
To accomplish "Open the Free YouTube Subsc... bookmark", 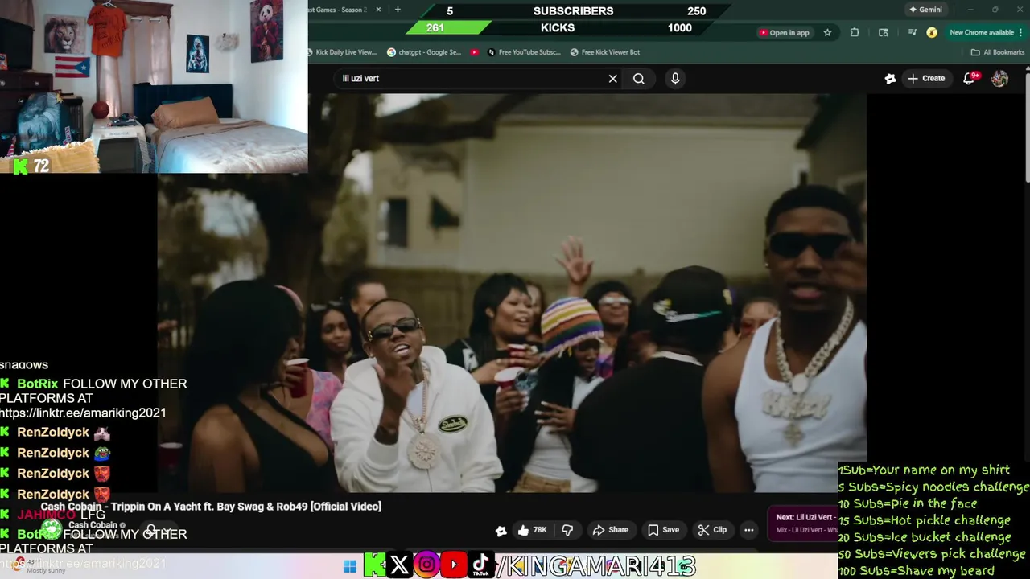I will (x=524, y=52).
